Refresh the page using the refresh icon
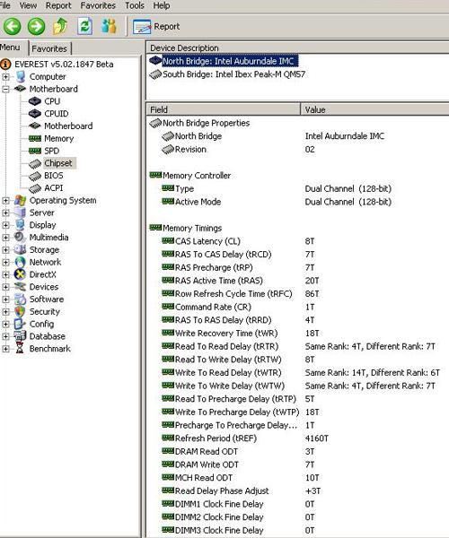The image size is (449, 538). pyautogui.click(x=84, y=26)
